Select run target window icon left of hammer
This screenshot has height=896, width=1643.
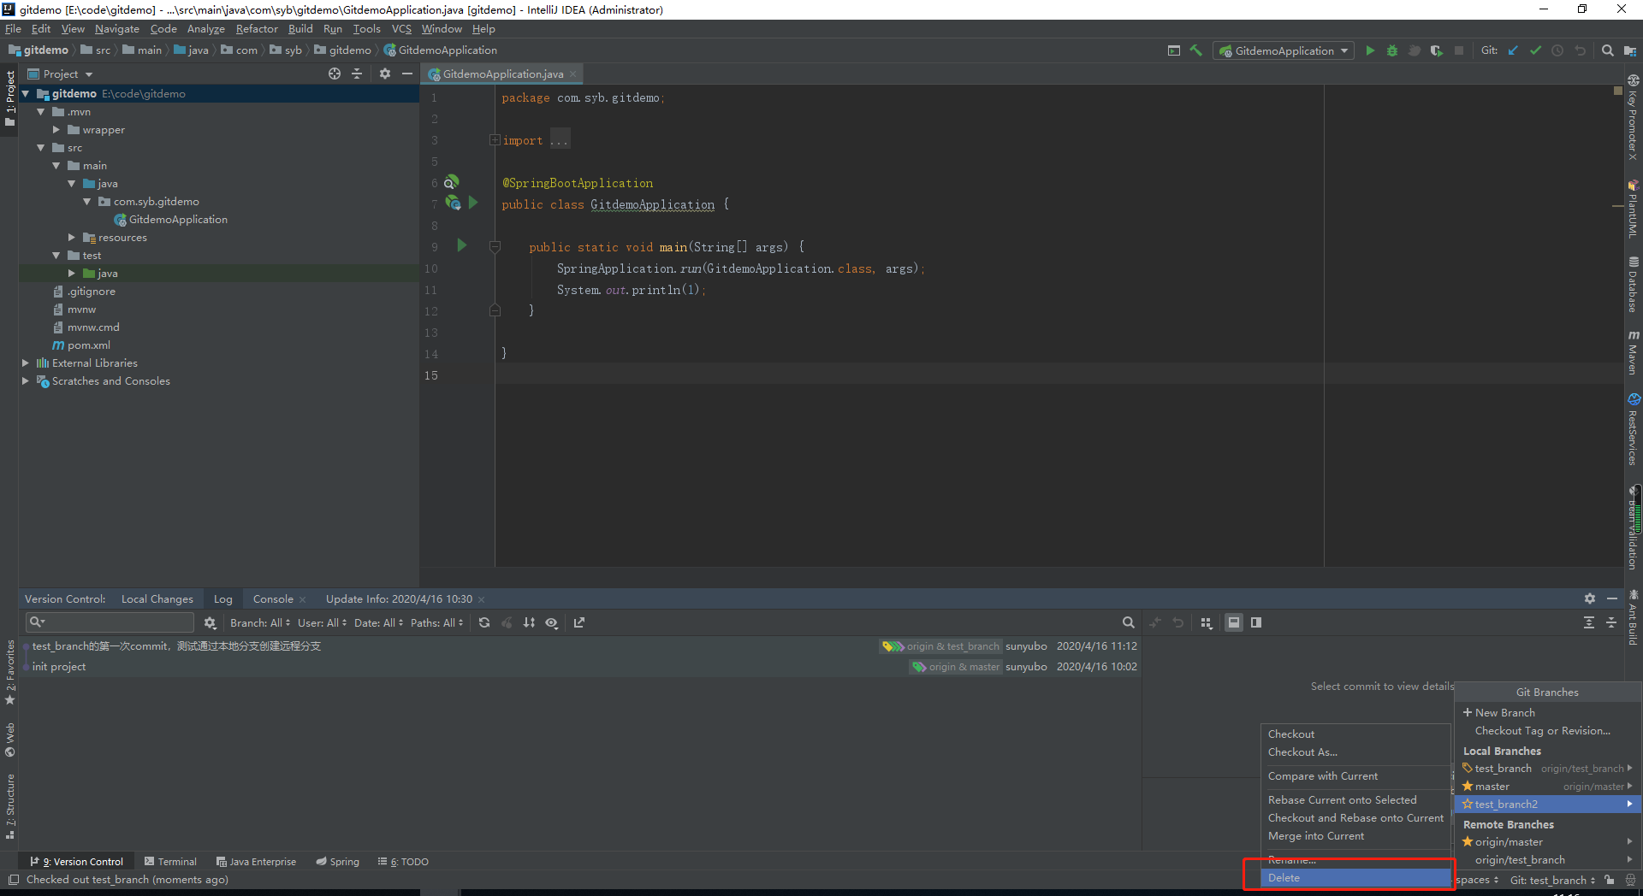pos(1174,50)
